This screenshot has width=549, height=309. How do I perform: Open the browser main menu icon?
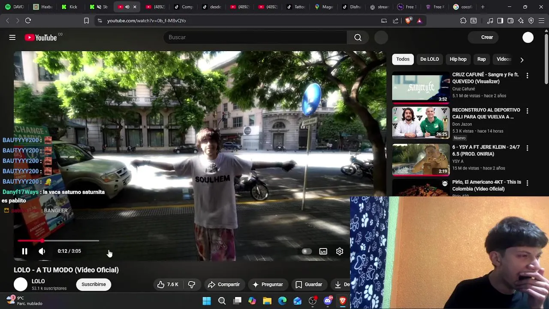[541, 21]
